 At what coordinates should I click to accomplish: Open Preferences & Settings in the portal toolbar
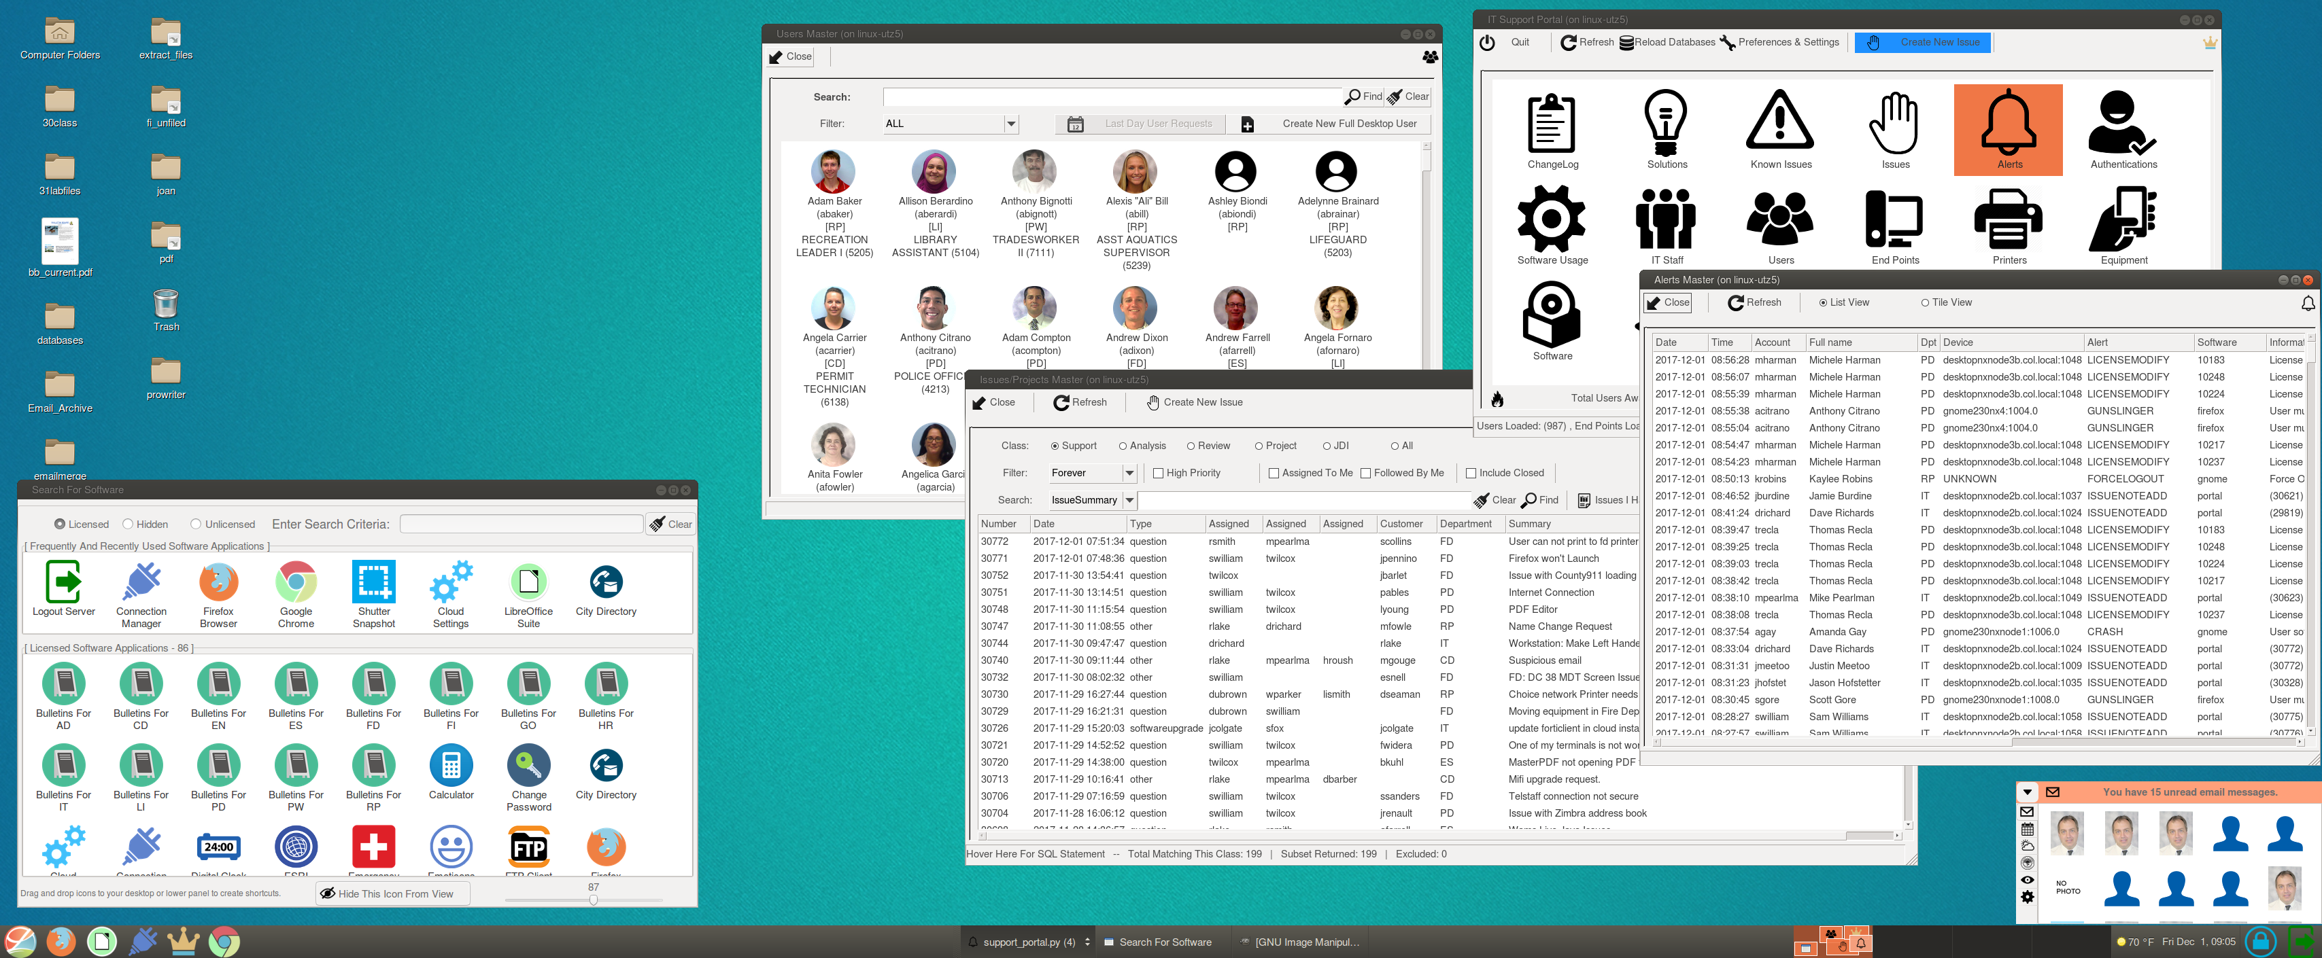pos(1779,42)
